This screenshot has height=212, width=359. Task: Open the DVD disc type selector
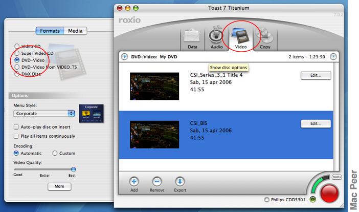pos(336,177)
